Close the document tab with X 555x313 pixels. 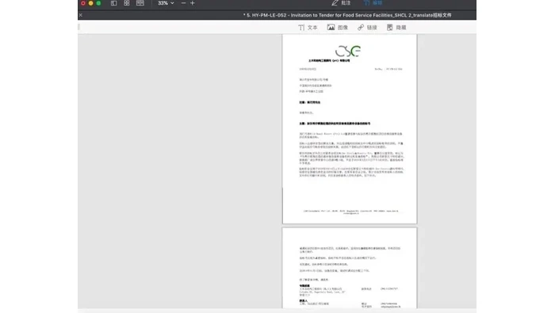point(81,15)
